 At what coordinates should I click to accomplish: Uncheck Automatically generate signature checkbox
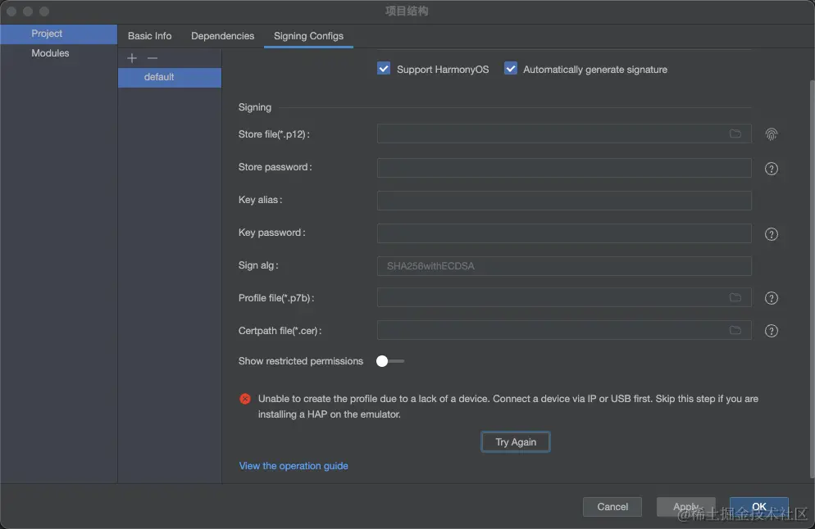[x=511, y=69]
